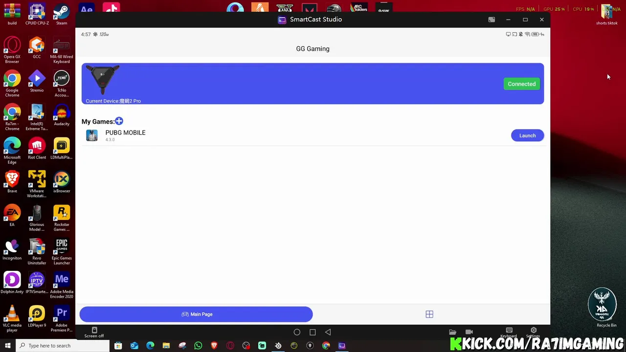Launch PUBG MOBILE
Image resolution: width=626 pixels, height=352 pixels.
pos(527,135)
